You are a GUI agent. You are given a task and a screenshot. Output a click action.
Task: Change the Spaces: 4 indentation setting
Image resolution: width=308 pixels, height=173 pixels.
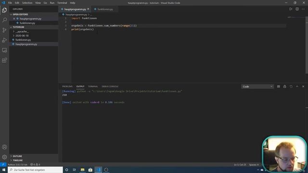(254, 164)
